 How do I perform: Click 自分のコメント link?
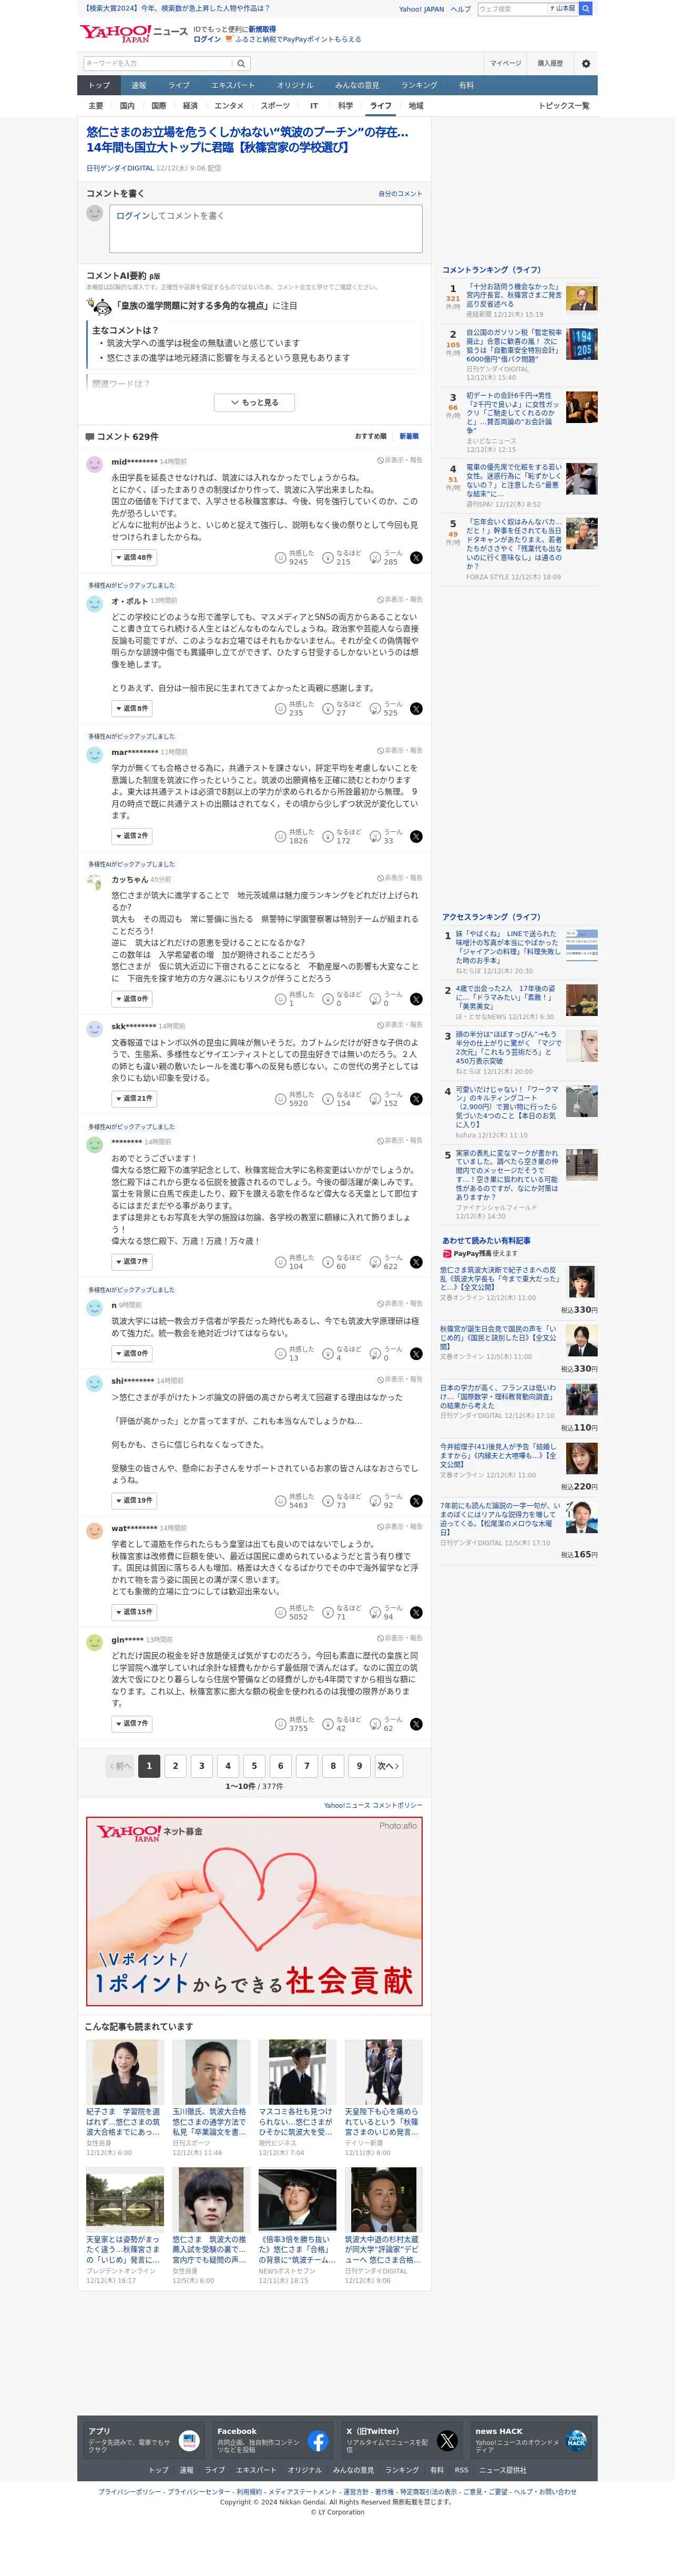[401, 194]
